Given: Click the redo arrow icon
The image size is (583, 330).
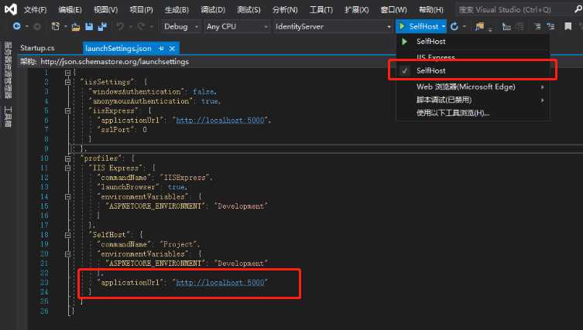Looking at the screenshot, I should (x=141, y=26).
